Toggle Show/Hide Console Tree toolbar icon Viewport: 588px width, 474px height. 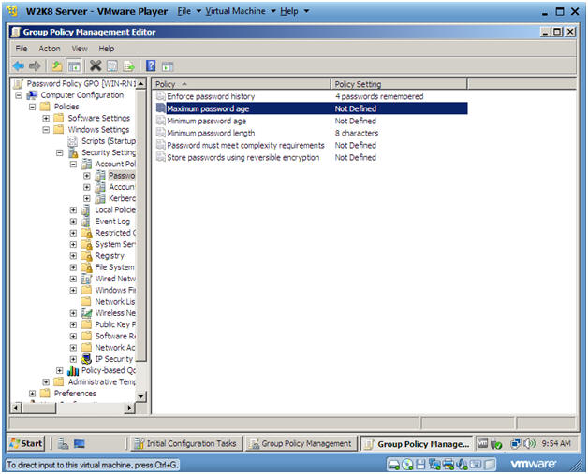74,66
